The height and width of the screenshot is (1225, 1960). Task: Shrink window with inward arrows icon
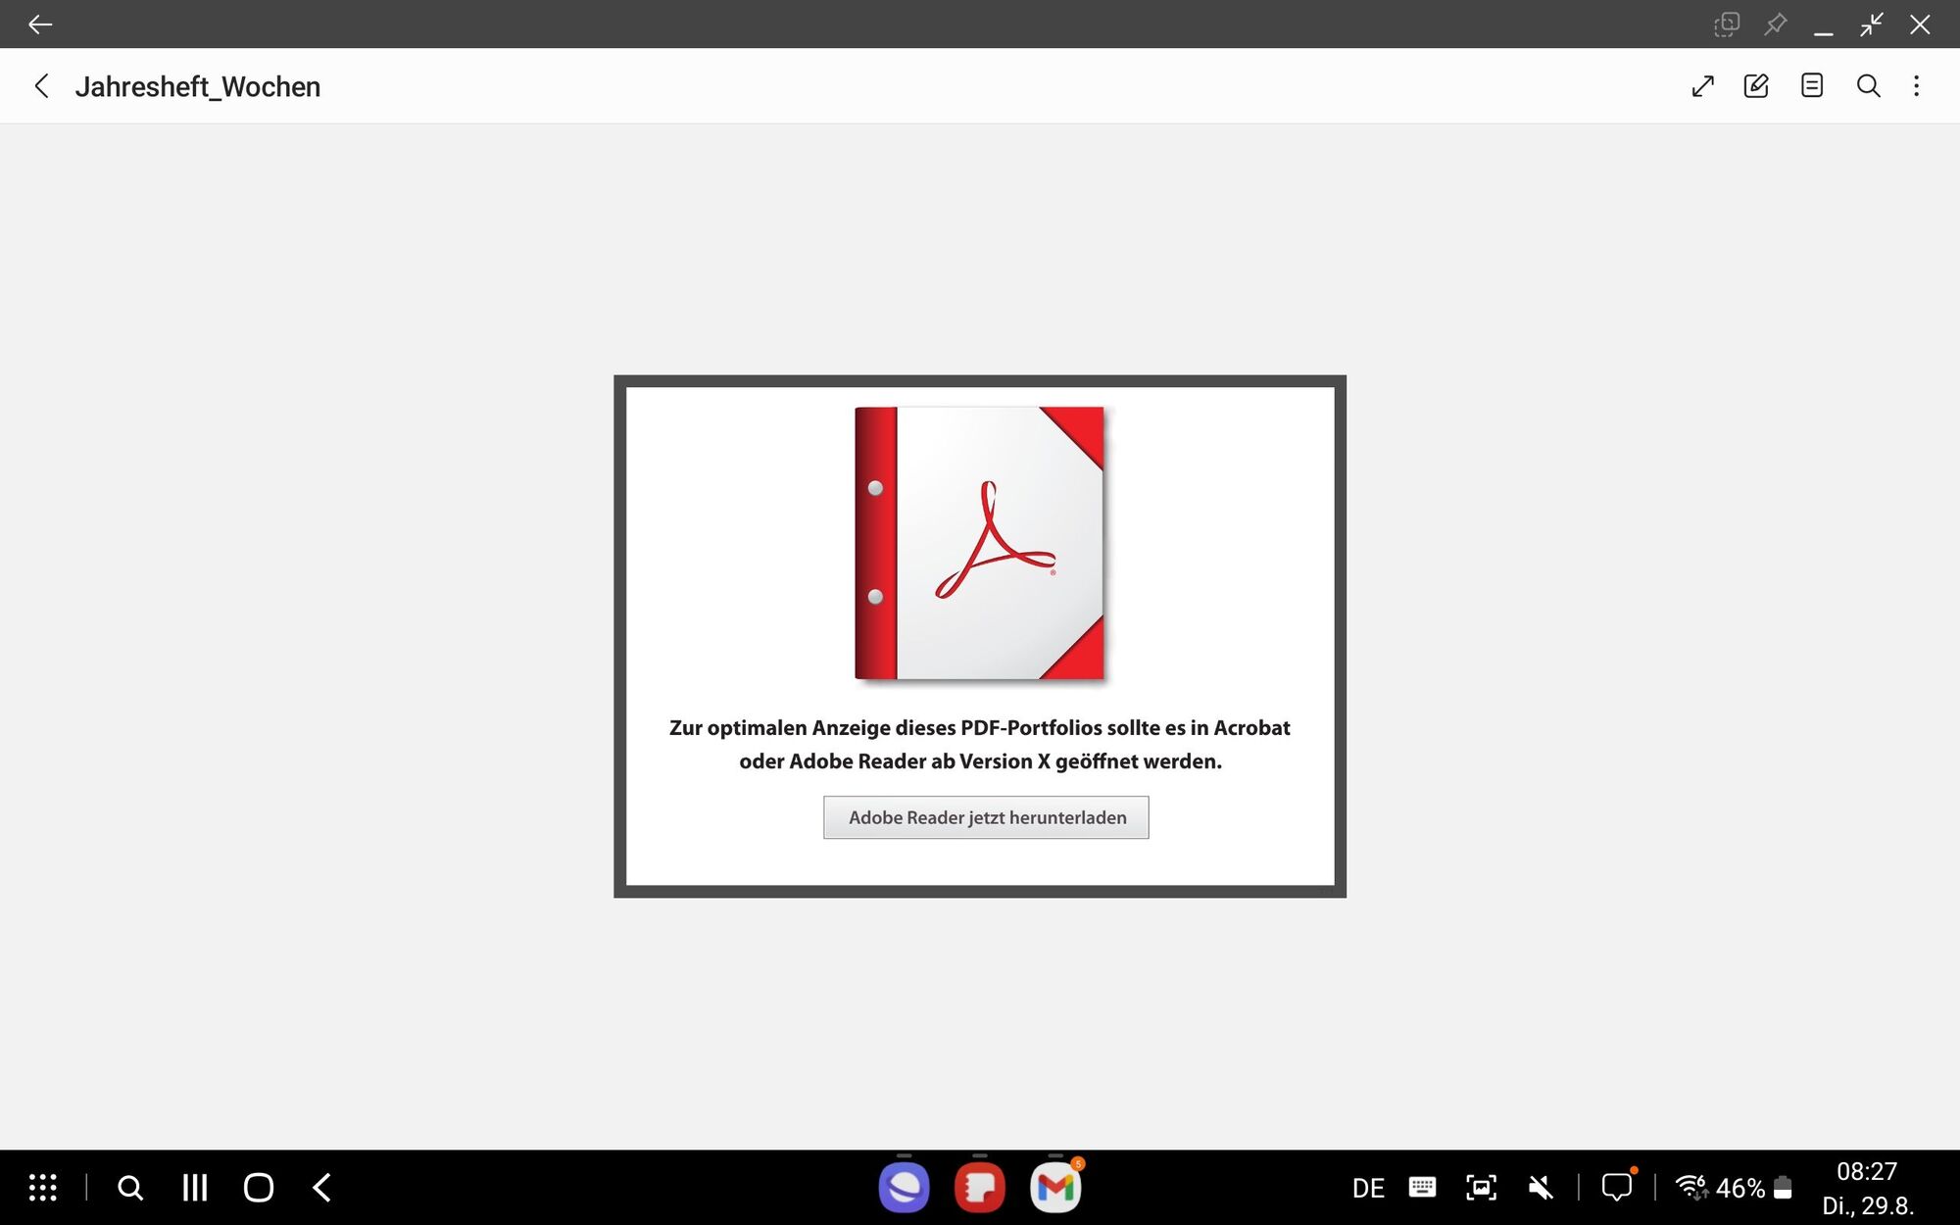tap(1872, 24)
